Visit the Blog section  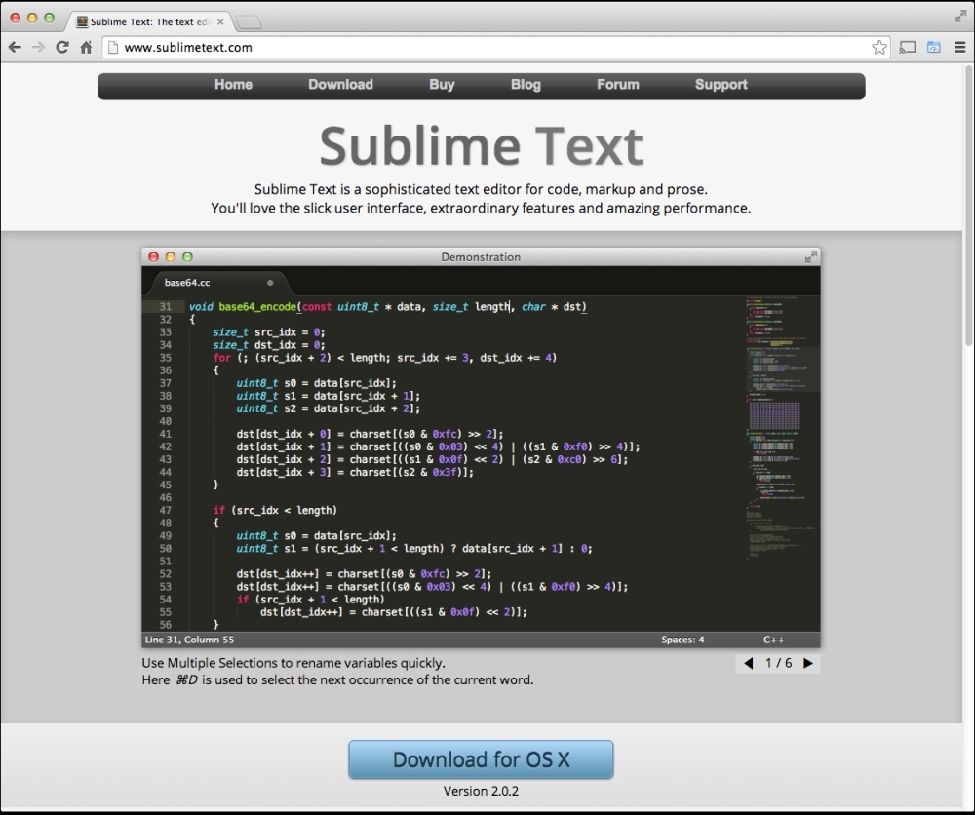click(x=526, y=85)
